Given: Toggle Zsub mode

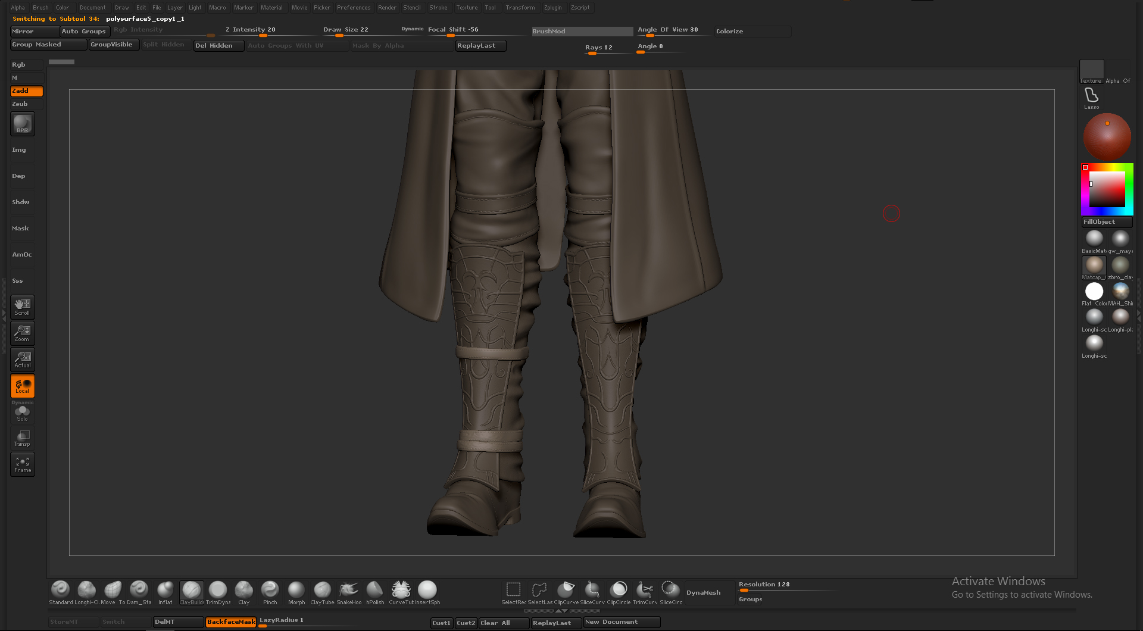Looking at the screenshot, I should 27,104.
